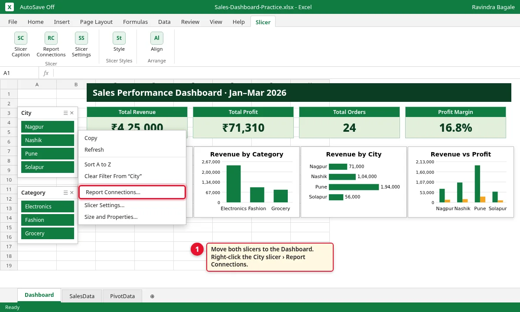Screen dimensions: 520x312
Task: Switch to the Insert ribbon tab
Action: coord(62,22)
